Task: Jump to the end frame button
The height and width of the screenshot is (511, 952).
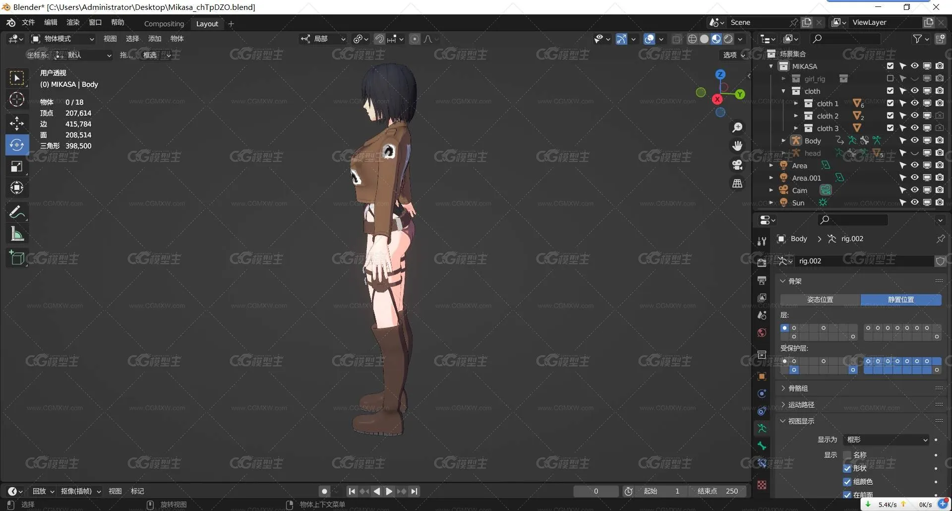Action: tap(415, 492)
